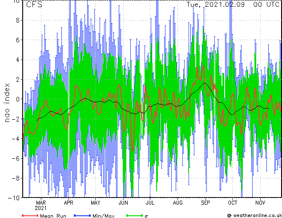This screenshot has width=282, height=218.
Task: Click the 'nao index' axis title
Action: tap(7, 103)
